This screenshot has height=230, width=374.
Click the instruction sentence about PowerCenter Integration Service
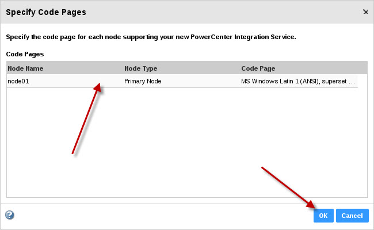click(x=151, y=37)
